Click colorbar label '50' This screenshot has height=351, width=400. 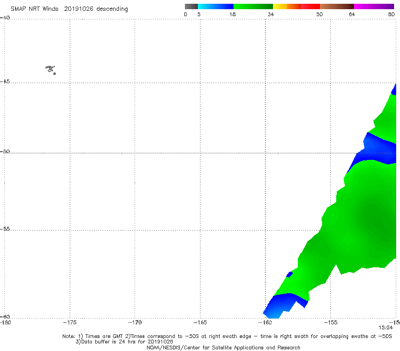[319, 14]
